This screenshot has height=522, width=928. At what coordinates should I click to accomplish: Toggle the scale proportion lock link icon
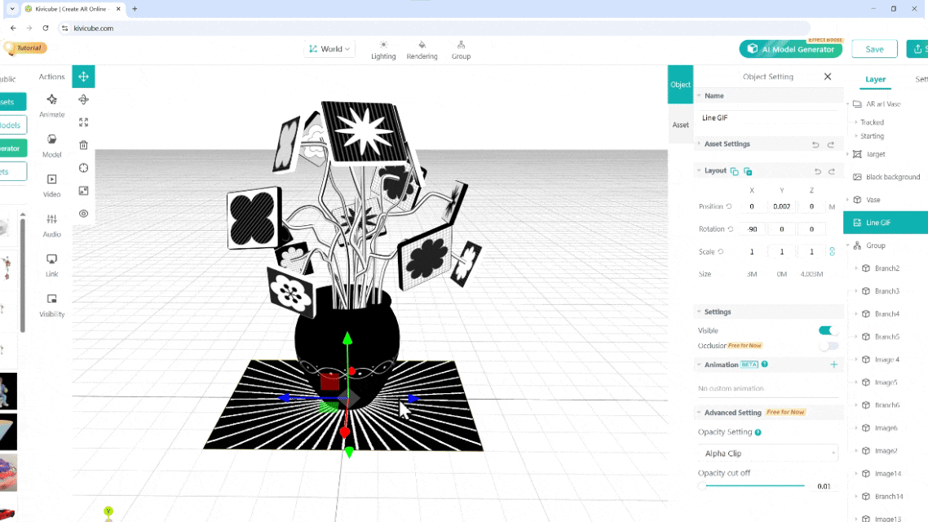coord(832,252)
